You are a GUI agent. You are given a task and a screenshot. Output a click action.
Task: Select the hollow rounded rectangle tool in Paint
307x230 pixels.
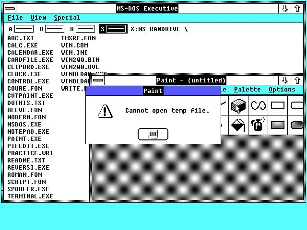295,105
